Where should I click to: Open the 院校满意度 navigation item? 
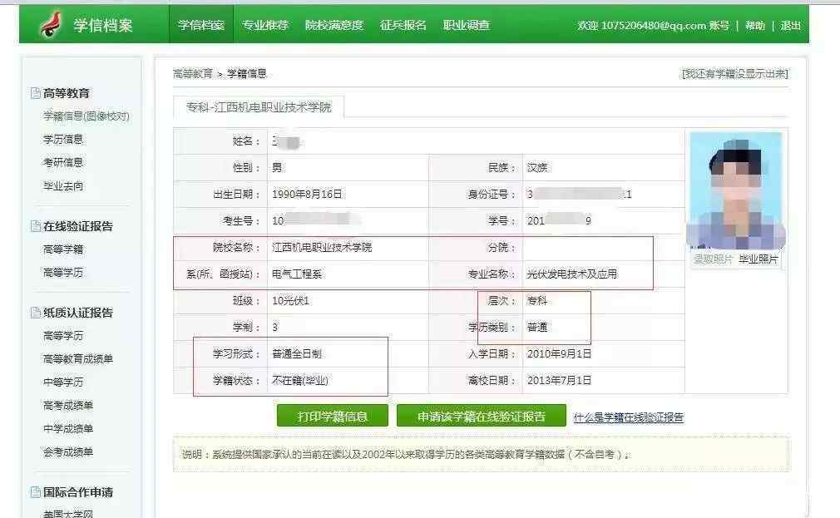click(x=334, y=25)
